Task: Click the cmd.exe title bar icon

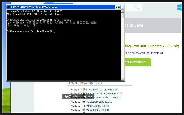Action: (x=9, y=7)
